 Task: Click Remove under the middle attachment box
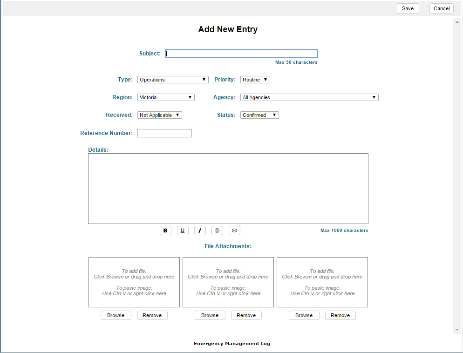246,315
